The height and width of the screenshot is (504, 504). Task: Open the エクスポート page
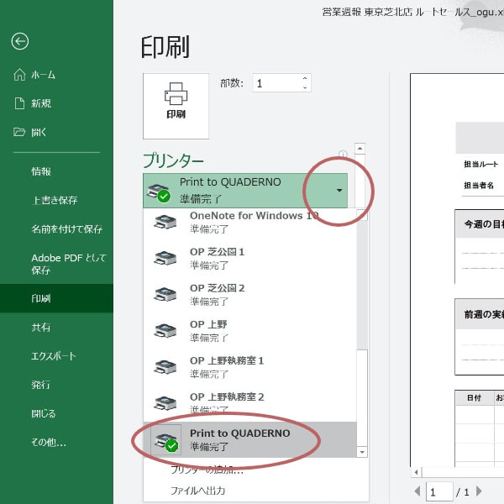pos(52,355)
